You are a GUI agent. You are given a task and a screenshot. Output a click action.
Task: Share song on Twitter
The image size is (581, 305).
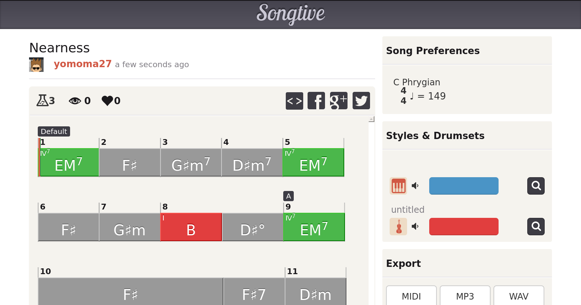pos(361,101)
